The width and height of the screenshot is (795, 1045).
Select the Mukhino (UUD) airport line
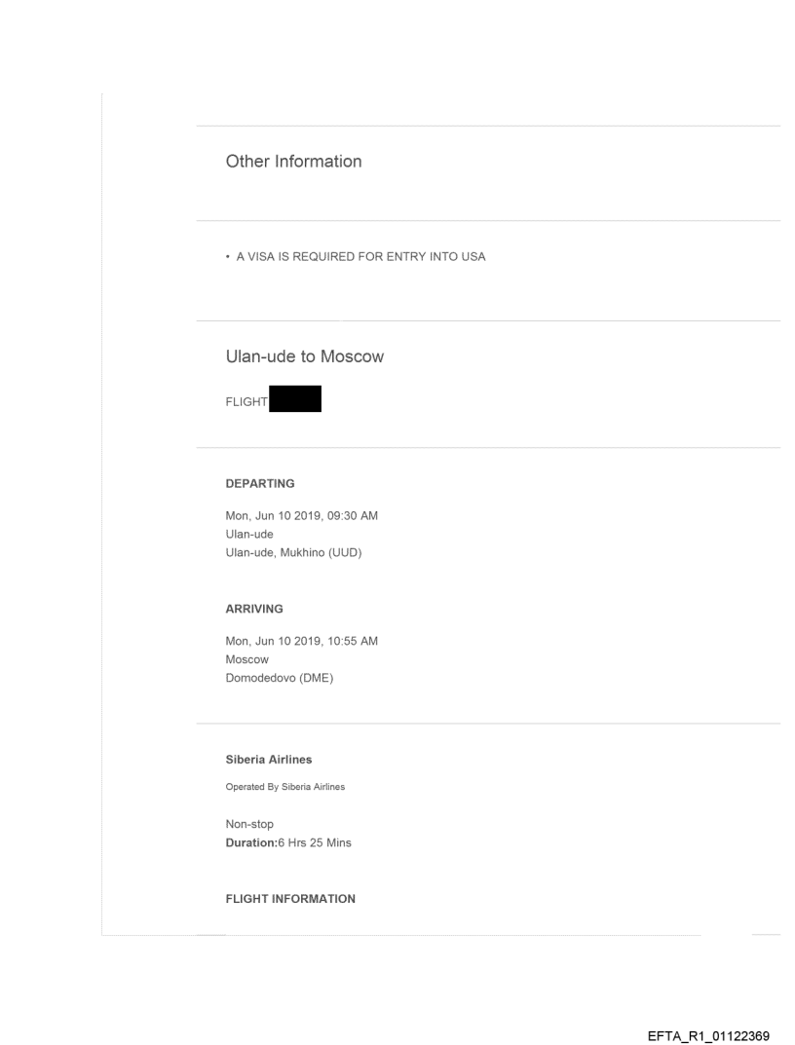pyautogui.click(x=293, y=552)
